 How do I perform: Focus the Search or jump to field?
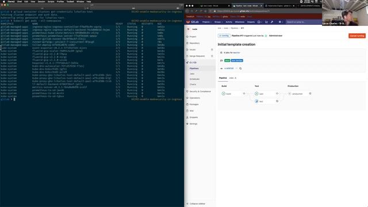[x=303, y=22]
